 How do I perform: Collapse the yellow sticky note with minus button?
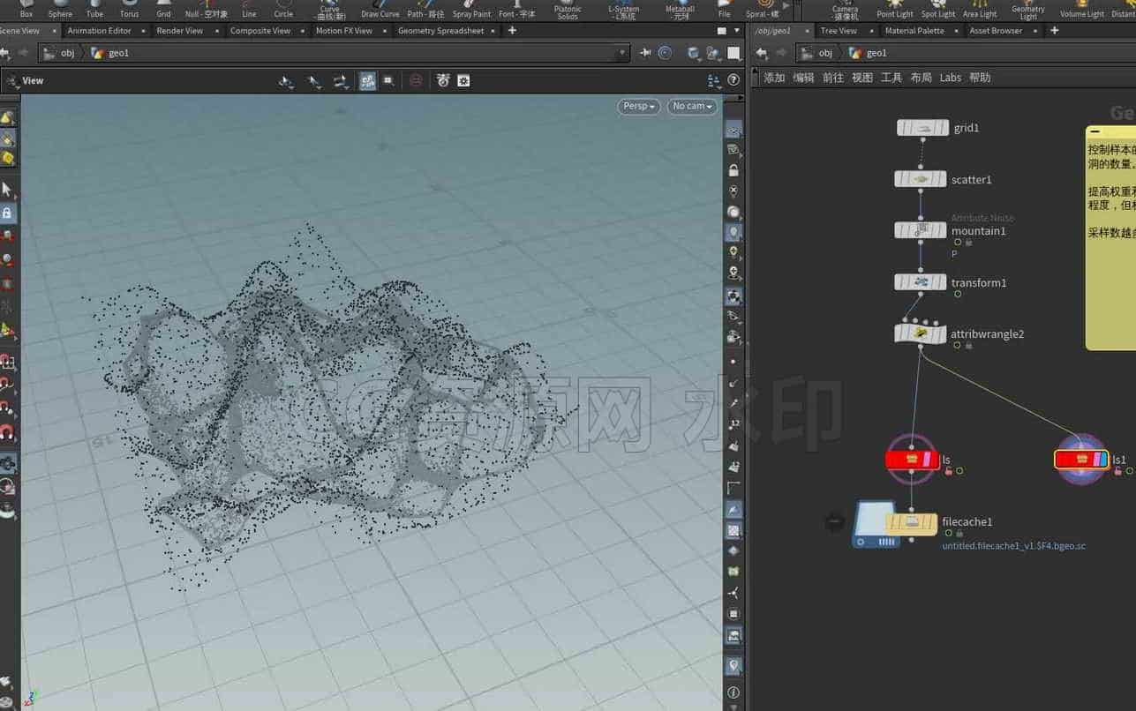tap(1095, 131)
